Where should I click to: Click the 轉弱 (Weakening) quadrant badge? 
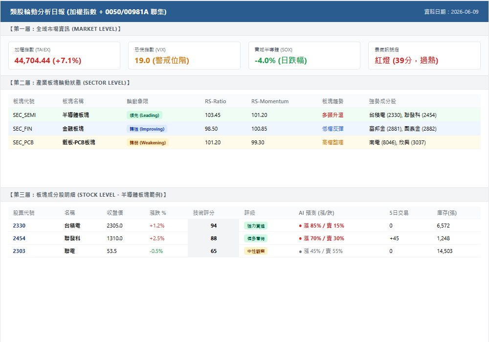click(x=148, y=142)
